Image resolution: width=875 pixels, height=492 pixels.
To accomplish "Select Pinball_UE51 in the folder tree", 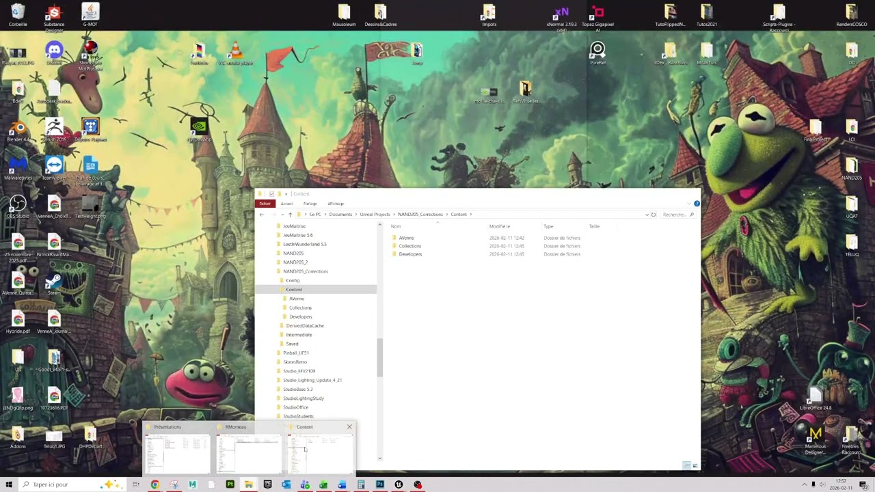I will click(296, 353).
